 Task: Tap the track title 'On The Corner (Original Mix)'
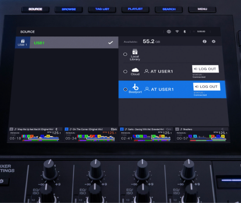tap(88, 129)
